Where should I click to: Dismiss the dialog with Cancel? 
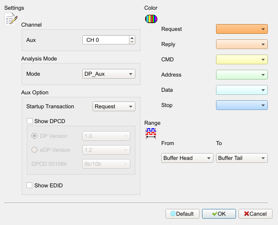256,214
